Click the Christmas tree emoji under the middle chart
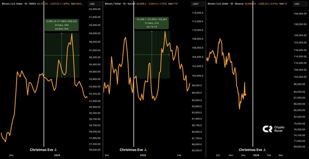The image size is (309, 159). click(x=146, y=150)
